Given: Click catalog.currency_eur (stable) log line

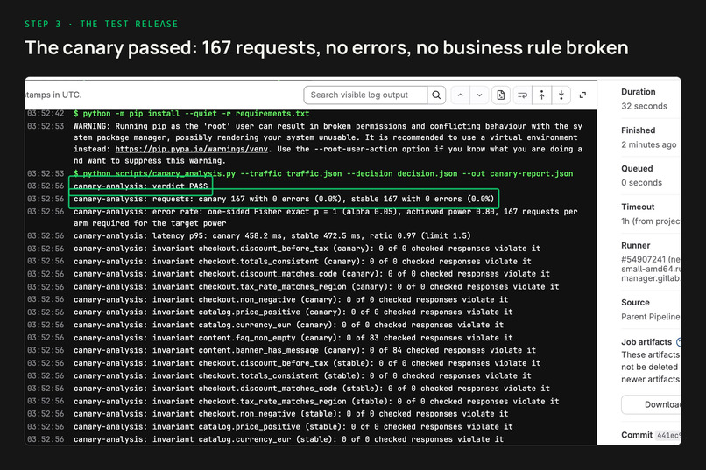Looking at the screenshot, I should coord(288,439).
